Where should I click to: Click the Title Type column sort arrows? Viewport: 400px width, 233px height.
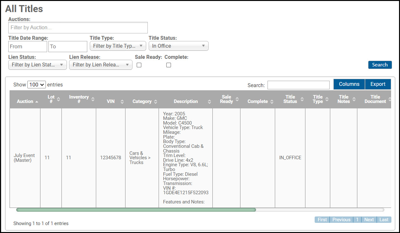327,99
